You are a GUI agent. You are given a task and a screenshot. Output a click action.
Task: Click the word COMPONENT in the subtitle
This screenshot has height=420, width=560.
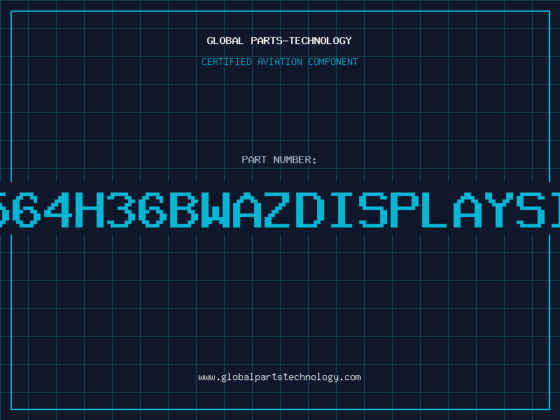tap(332, 62)
